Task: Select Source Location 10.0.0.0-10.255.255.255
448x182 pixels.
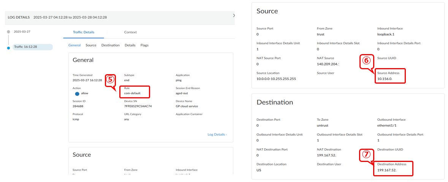Action: (276, 78)
